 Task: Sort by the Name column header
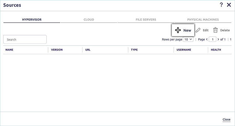point(9,50)
